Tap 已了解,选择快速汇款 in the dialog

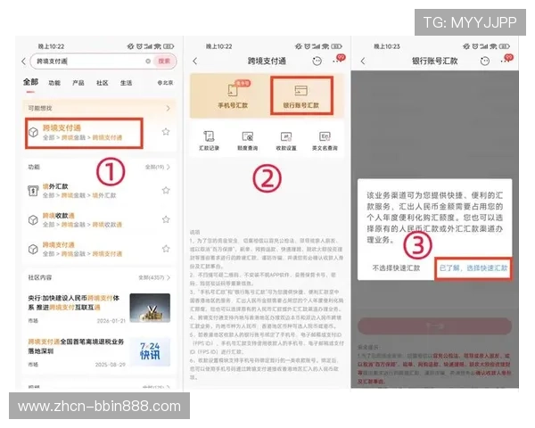click(473, 268)
